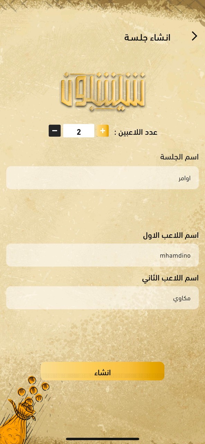Select the player count value showing 2
The image size is (205, 444).
pyautogui.click(x=78, y=131)
